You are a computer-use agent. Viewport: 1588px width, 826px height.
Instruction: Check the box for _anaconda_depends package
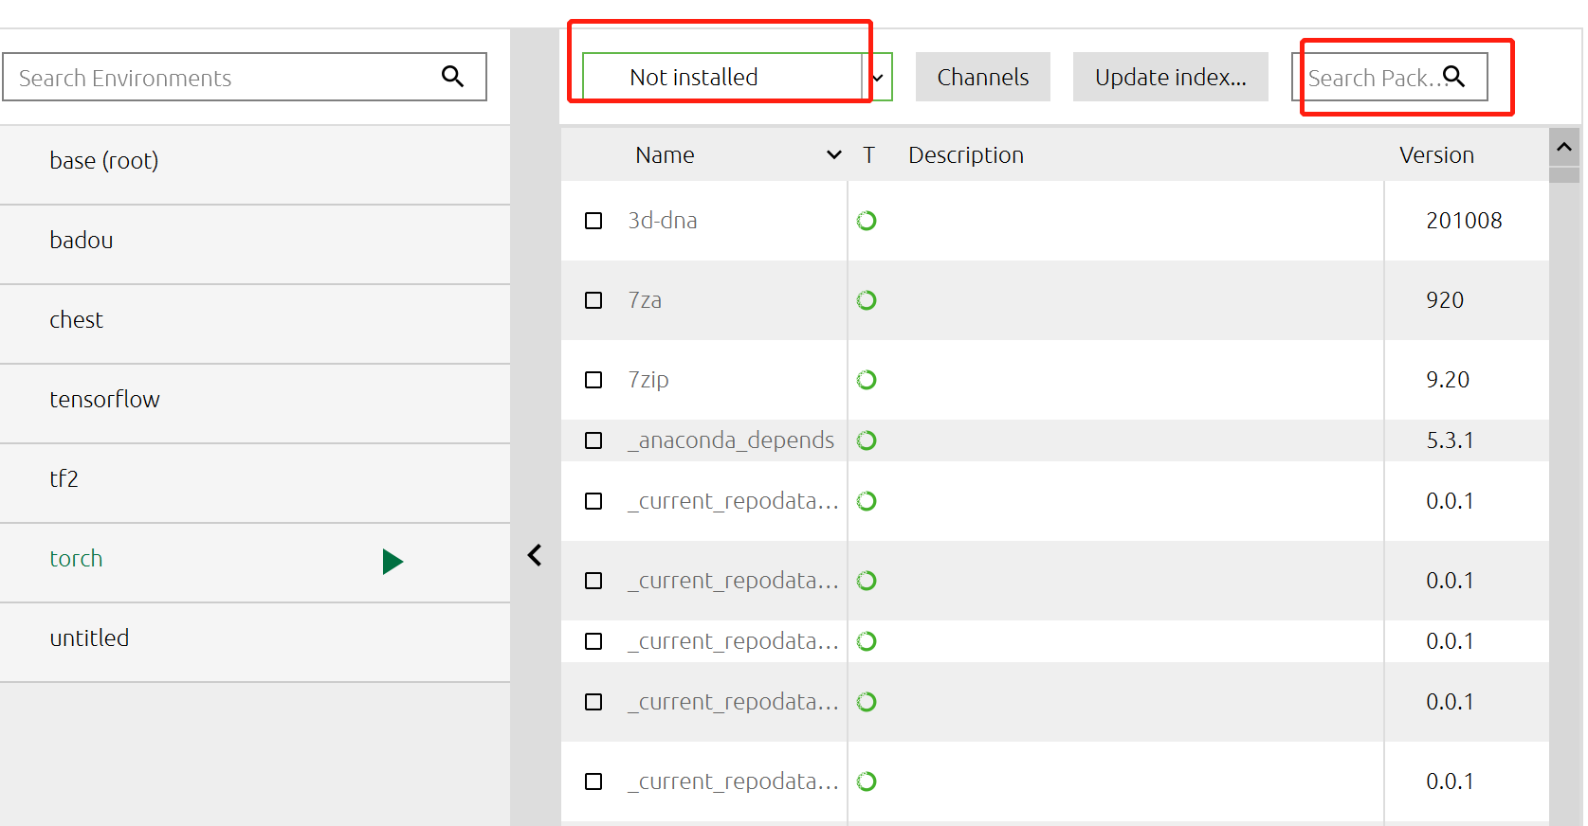593,440
